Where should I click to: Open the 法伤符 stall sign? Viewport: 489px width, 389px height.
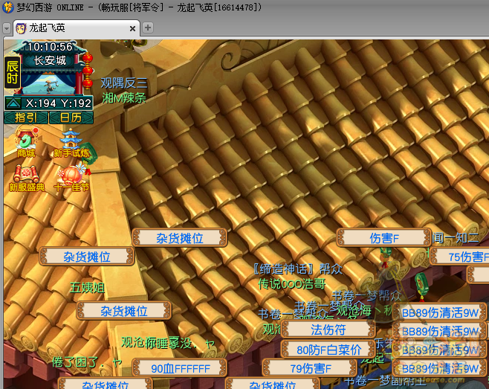tap(328, 329)
